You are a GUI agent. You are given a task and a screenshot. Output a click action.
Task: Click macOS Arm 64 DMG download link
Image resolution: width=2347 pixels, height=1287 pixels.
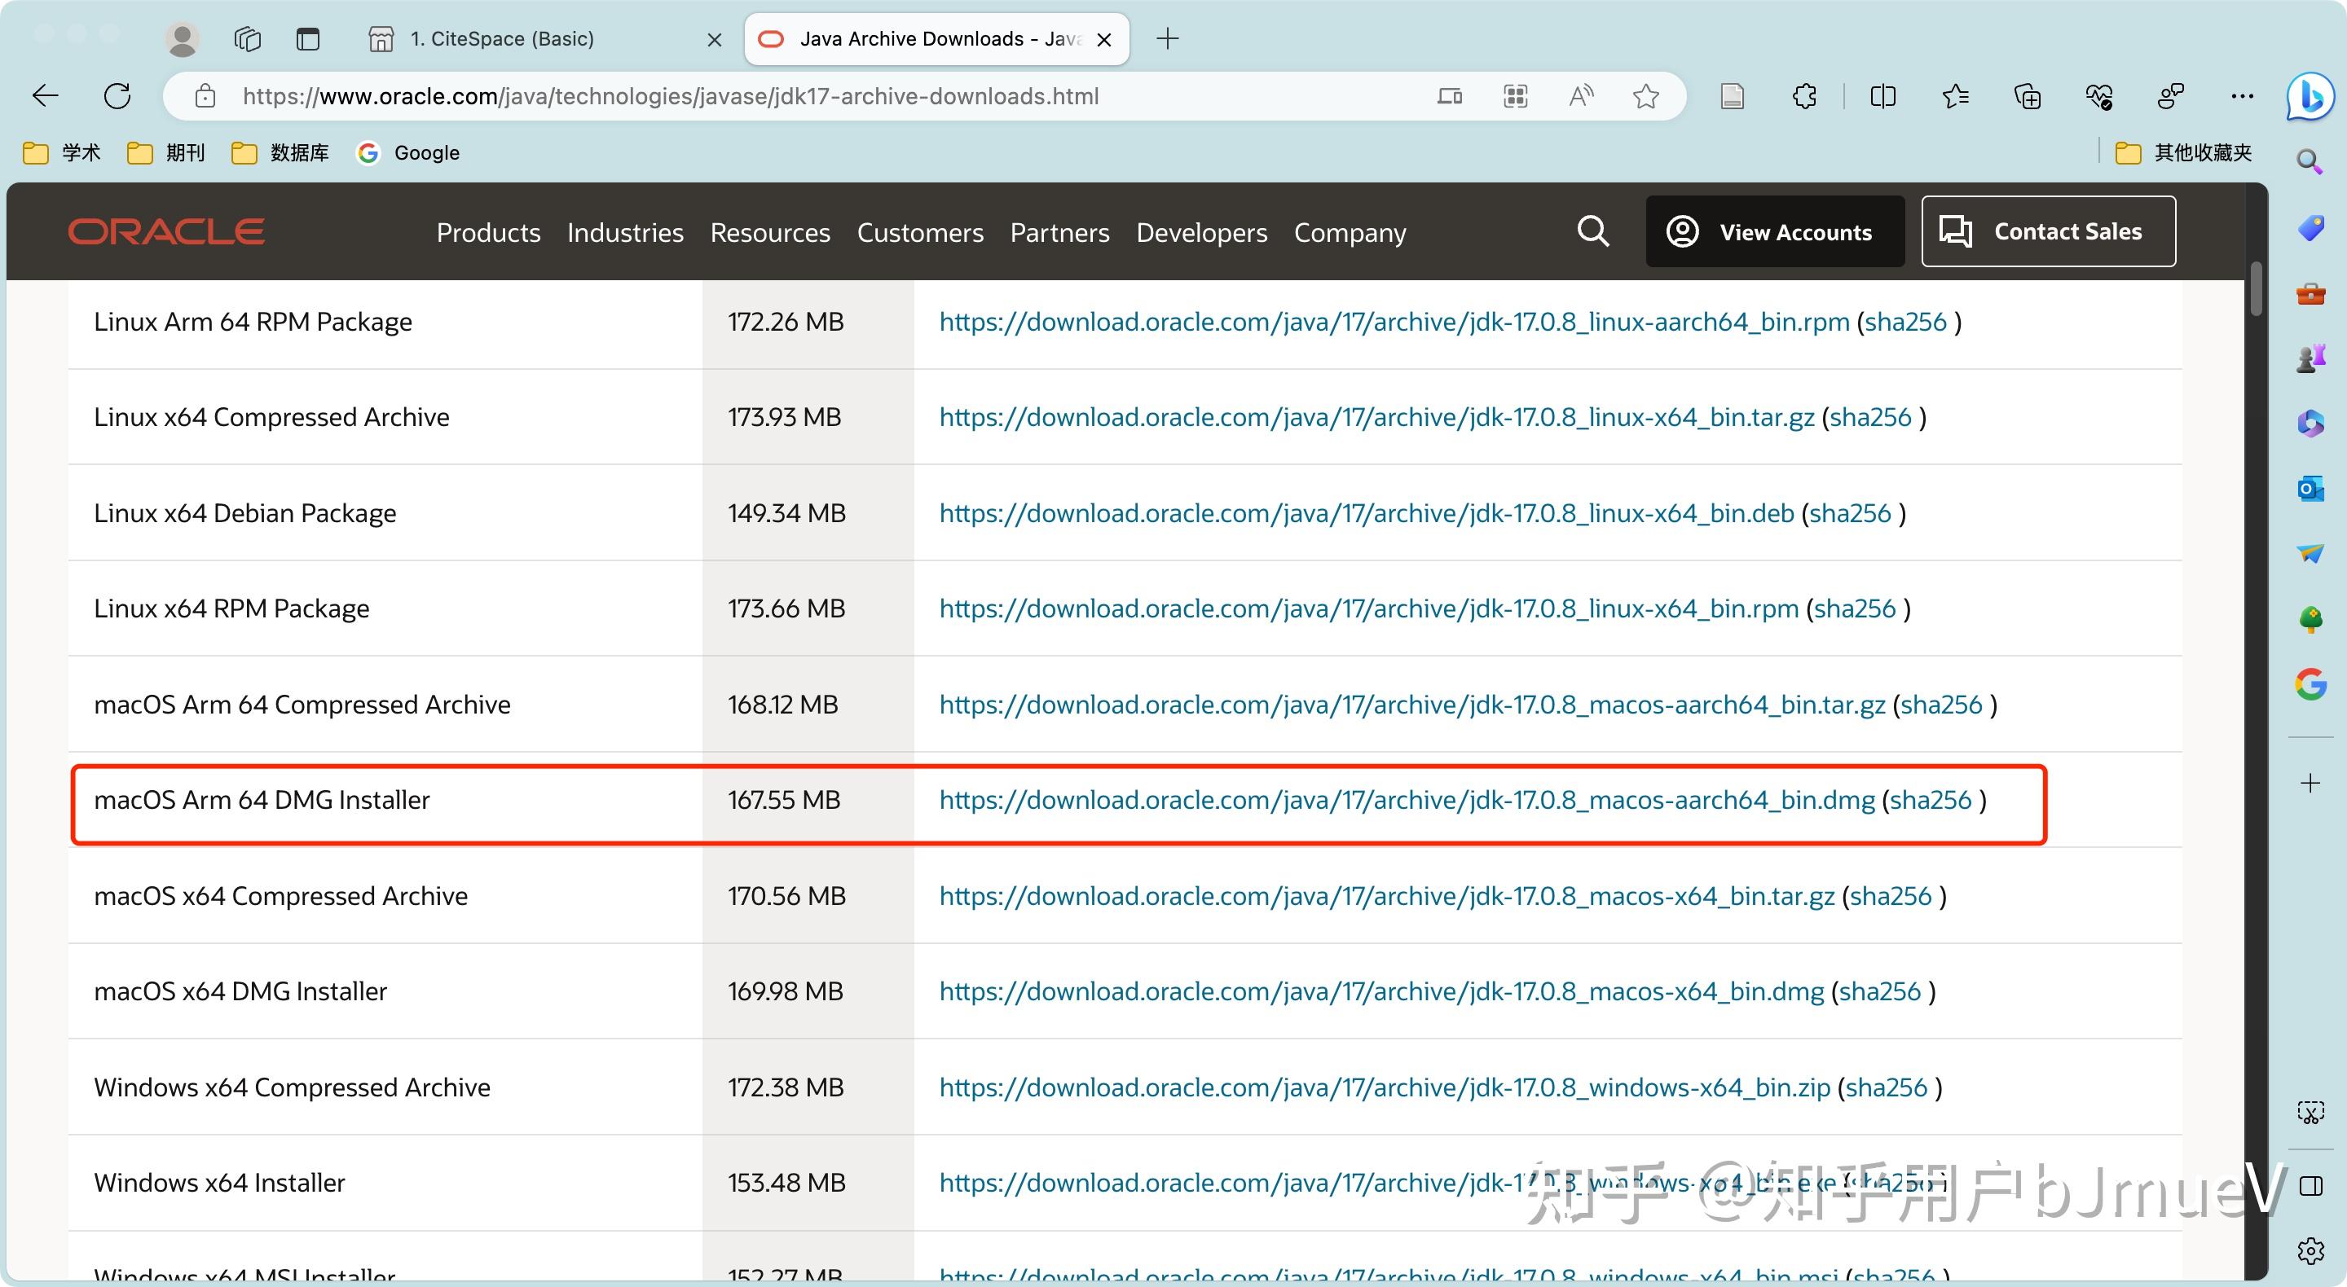point(1406,800)
